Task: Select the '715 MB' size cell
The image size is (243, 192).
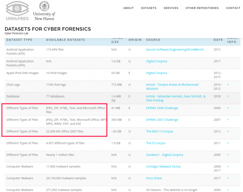Action: [x=116, y=85]
